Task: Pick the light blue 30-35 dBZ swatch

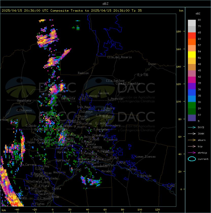Action: (192, 99)
